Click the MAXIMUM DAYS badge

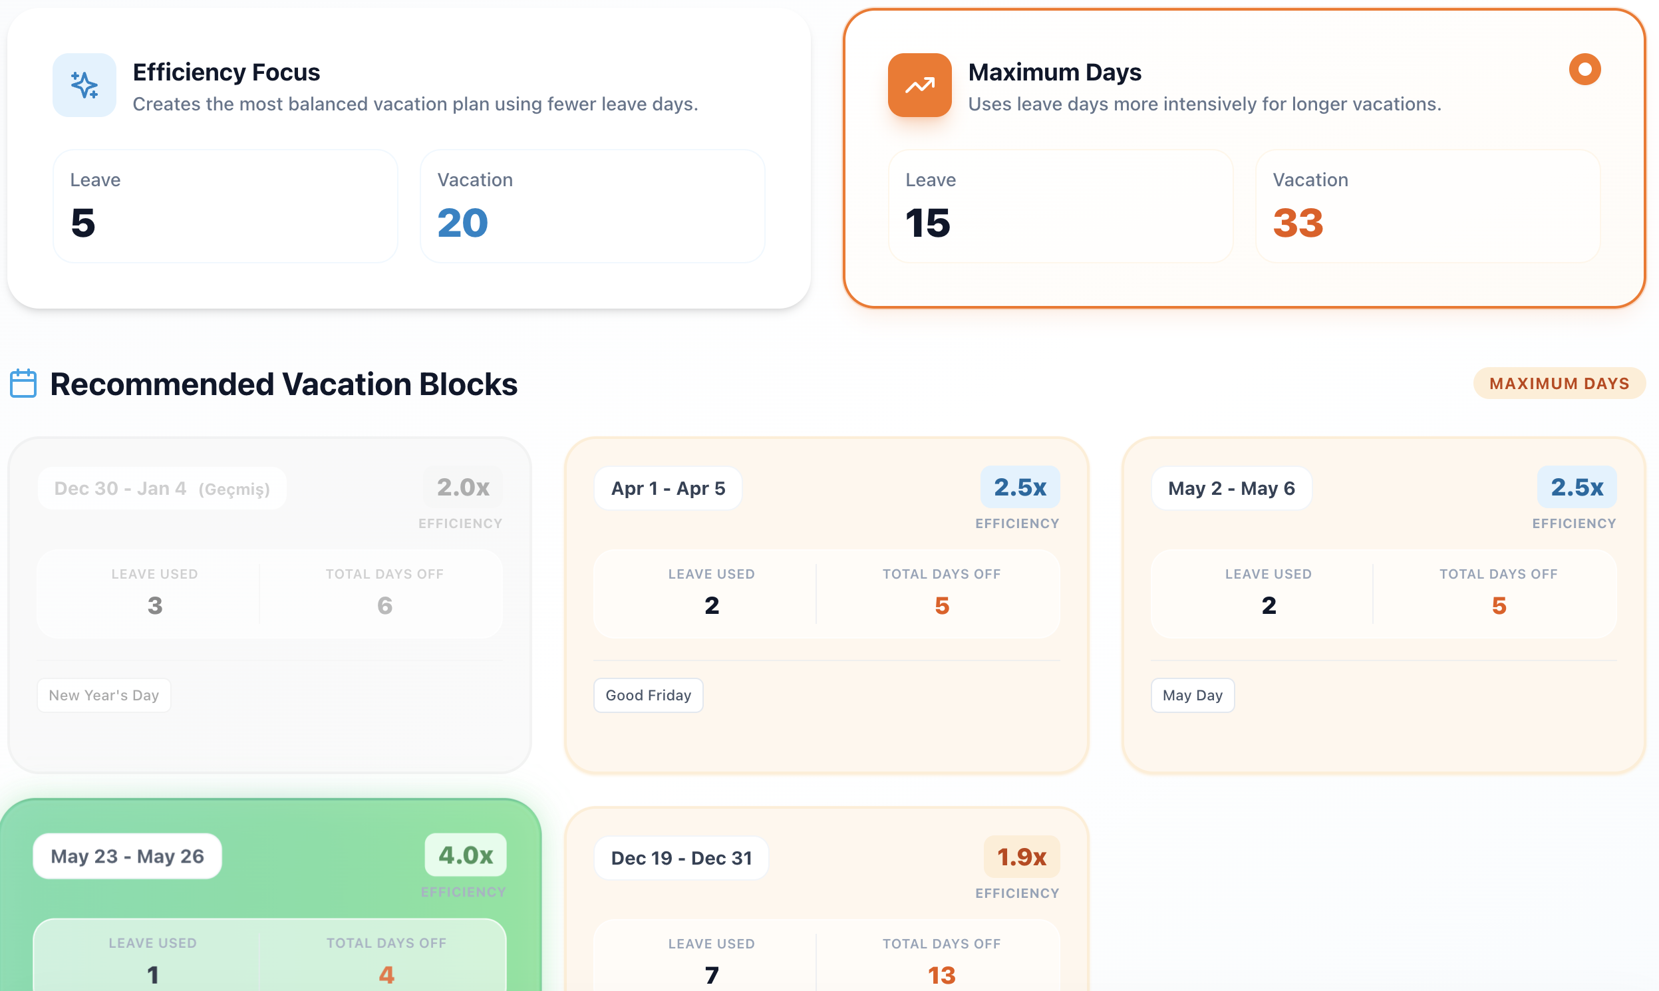click(1559, 383)
